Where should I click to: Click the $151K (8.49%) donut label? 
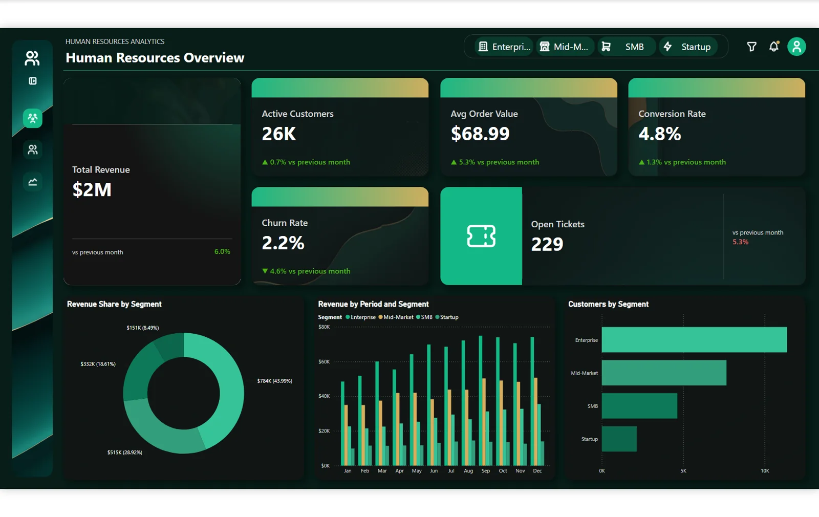(x=143, y=328)
